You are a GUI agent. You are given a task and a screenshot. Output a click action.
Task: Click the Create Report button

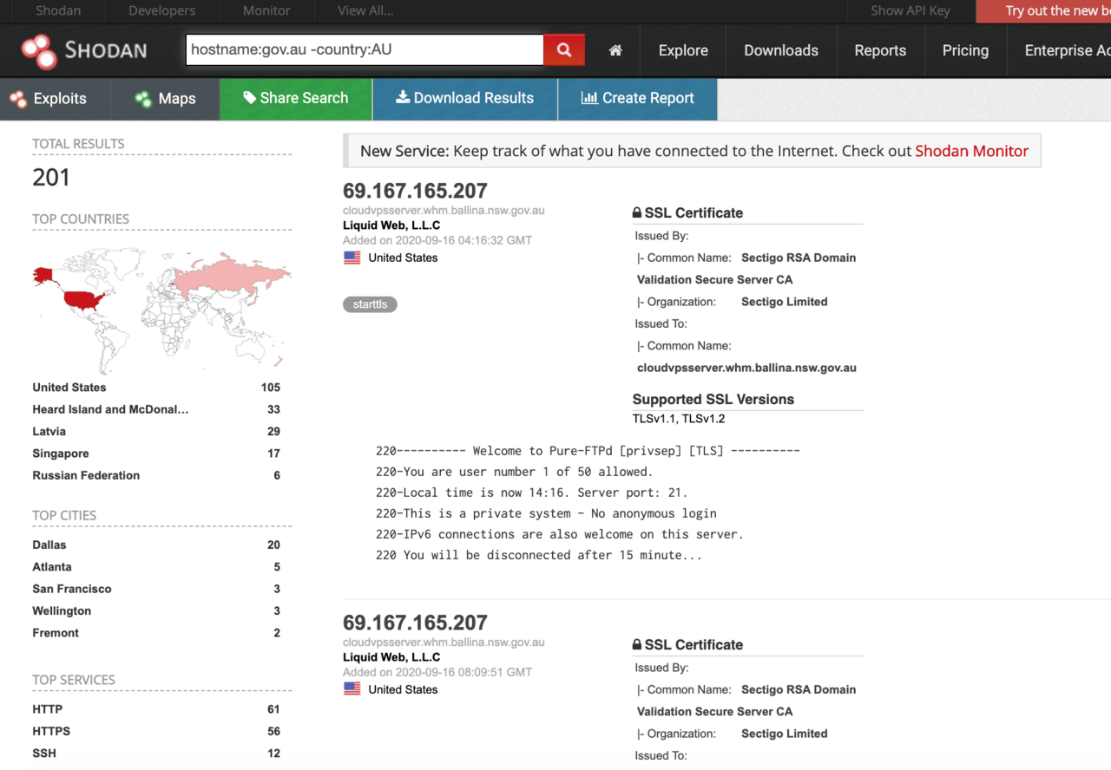pyautogui.click(x=637, y=99)
